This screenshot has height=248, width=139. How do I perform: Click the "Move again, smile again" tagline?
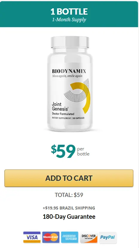click(67, 76)
